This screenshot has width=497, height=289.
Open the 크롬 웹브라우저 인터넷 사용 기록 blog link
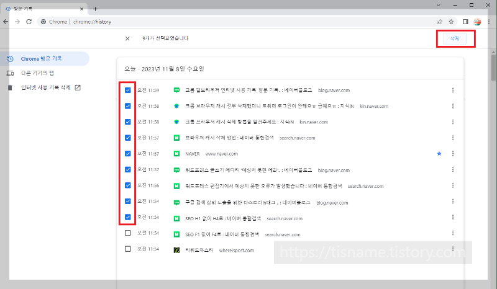click(x=248, y=90)
